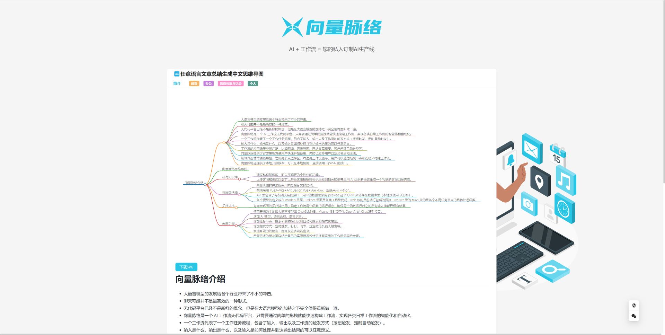Select the green 个人 tag

(x=253, y=83)
